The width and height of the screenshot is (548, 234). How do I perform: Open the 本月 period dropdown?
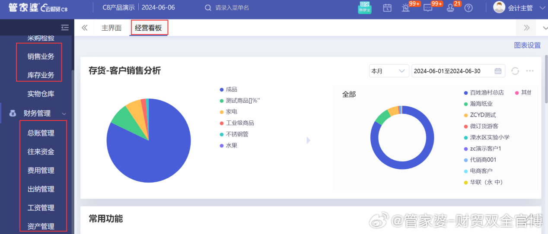pos(389,71)
